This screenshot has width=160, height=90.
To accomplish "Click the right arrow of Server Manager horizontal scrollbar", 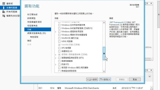I will tap(152, 59).
